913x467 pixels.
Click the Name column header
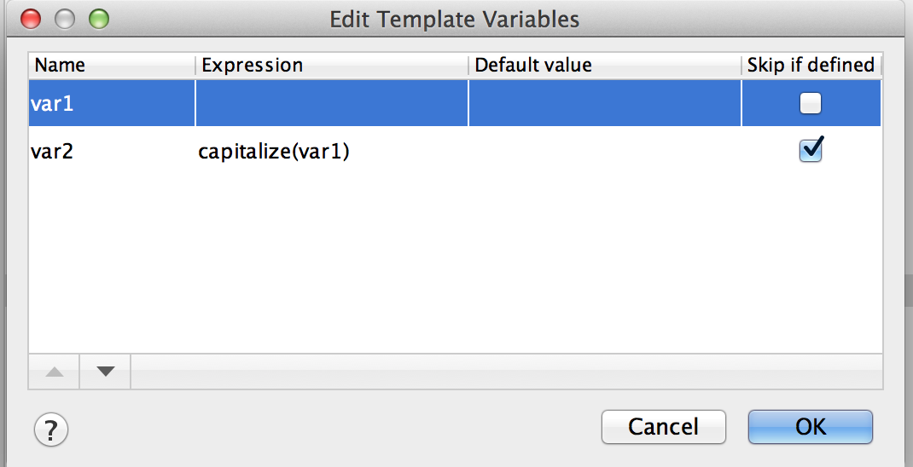point(112,65)
